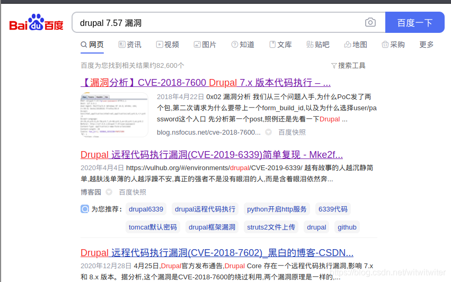Screen dimensions: 451x282
Task: Expand dropdown arrow beside blog.nsfocus.net
Action: pos(268,132)
